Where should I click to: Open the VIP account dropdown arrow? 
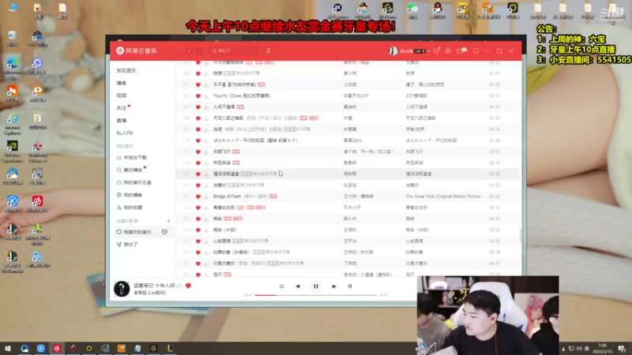[428, 51]
